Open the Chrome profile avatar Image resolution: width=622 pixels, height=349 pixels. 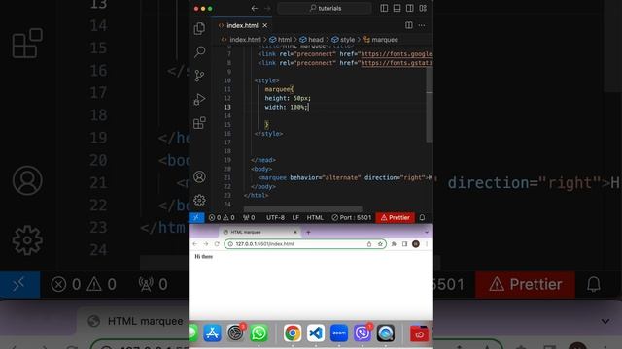416,244
